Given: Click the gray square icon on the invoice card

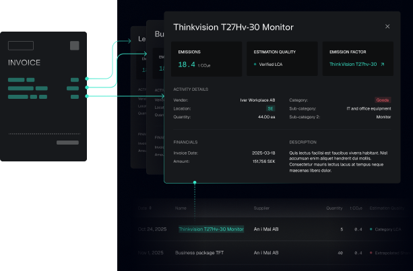Looking at the screenshot, I should tap(75, 46).
